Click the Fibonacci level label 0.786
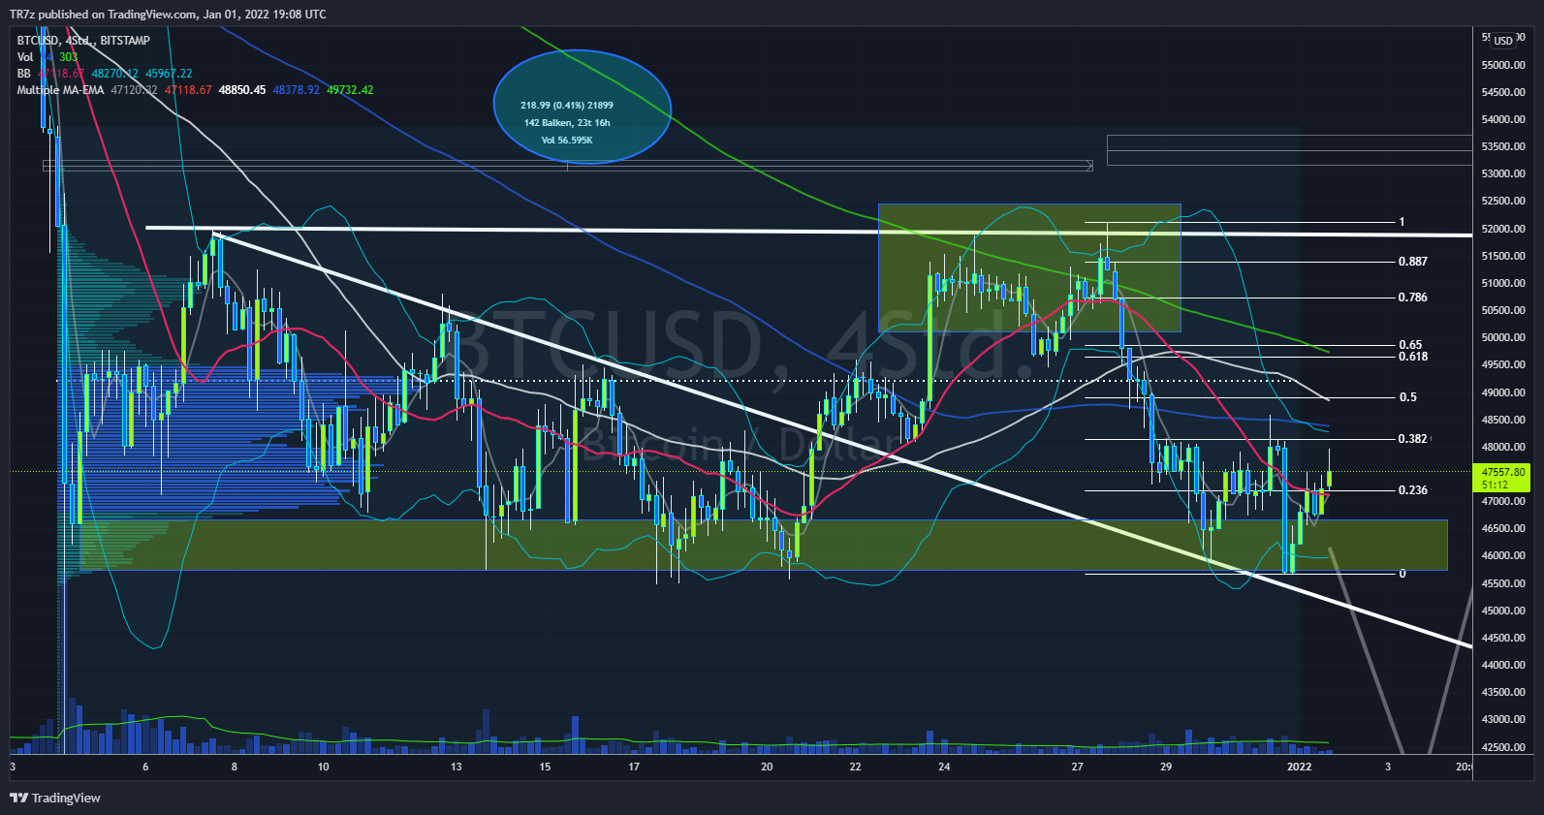This screenshot has width=1544, height=815. pos(1412,298)
